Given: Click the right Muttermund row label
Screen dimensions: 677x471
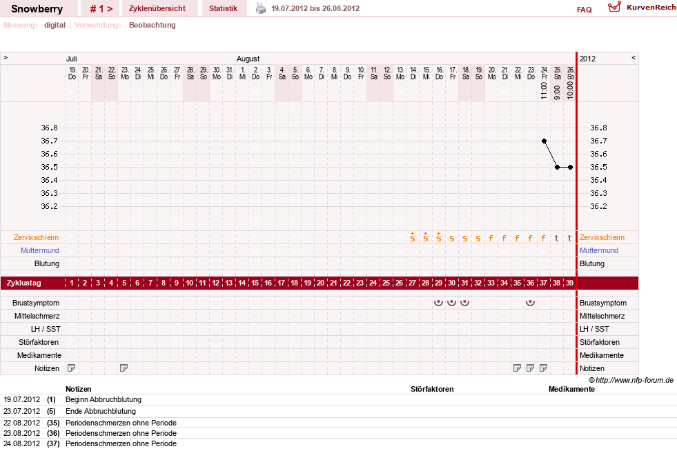Looking at the screenshot, I should [x=599, y=250].
